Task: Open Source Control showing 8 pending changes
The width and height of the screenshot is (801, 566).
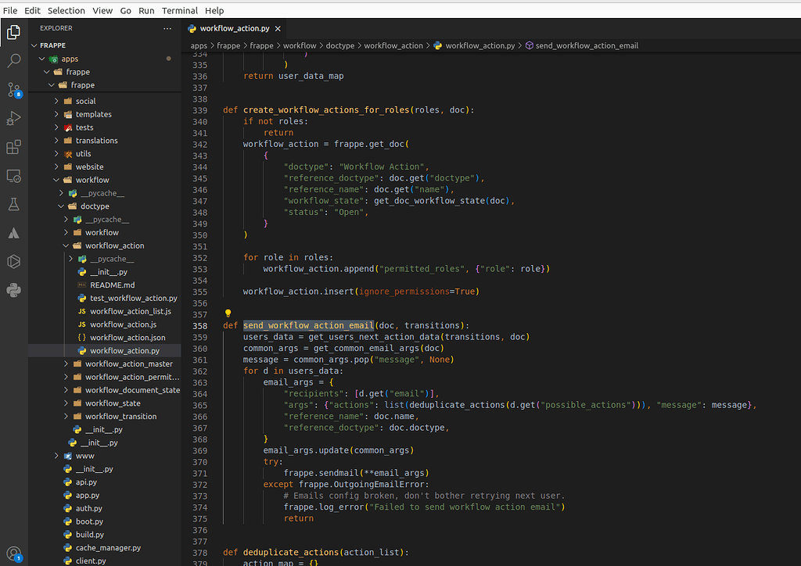Action: point(14,90)
